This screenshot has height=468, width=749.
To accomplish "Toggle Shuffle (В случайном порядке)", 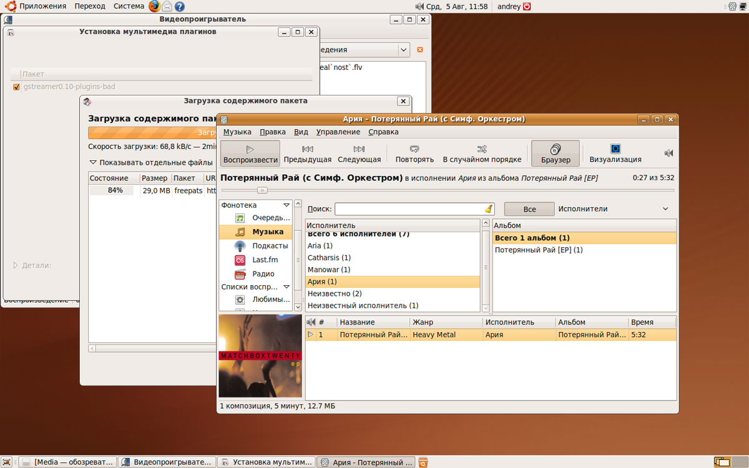I will click(x=482, y=154).
